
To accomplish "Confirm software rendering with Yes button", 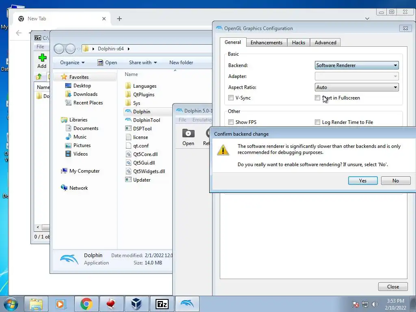I will click(x=363, y=181).
